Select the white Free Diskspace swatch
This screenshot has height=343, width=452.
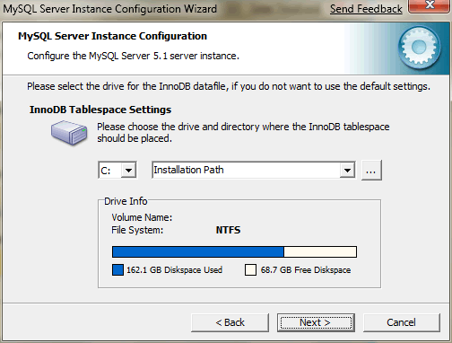tap(250, 269)
